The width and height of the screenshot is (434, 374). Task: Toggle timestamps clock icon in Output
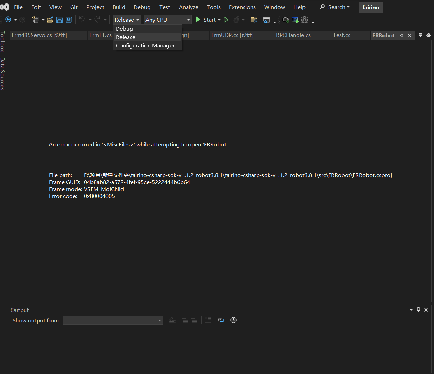234,320
